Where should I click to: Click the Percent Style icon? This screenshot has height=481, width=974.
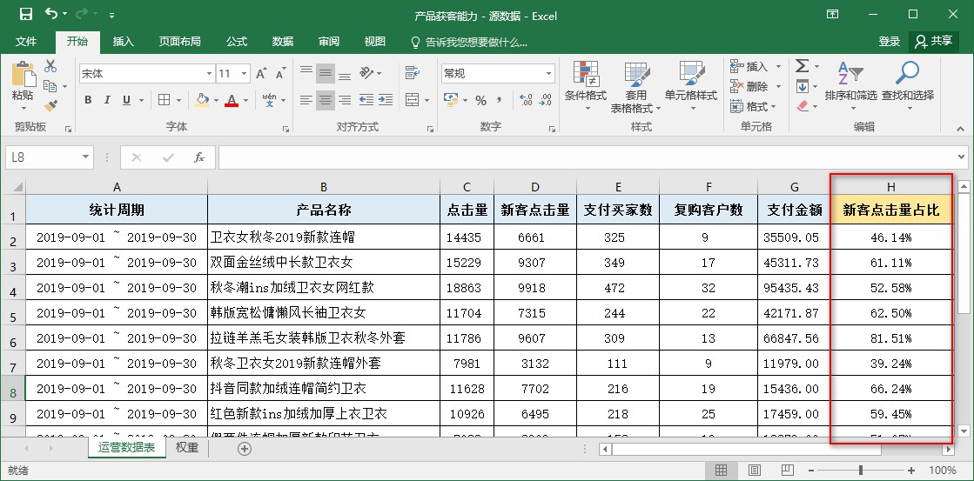click(x=480, y=100)
